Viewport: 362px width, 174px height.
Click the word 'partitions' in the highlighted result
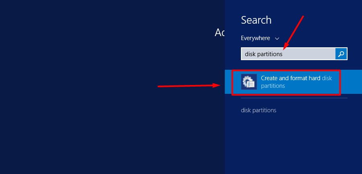tap(273, 86)
